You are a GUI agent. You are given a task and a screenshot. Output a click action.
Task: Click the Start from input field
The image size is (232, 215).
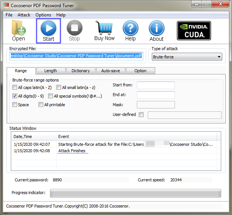[x=156, y=85]
